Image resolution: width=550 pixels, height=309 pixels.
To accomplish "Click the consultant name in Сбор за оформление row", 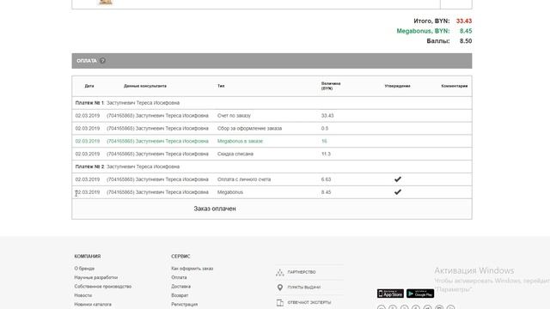I will pos(157,129).
